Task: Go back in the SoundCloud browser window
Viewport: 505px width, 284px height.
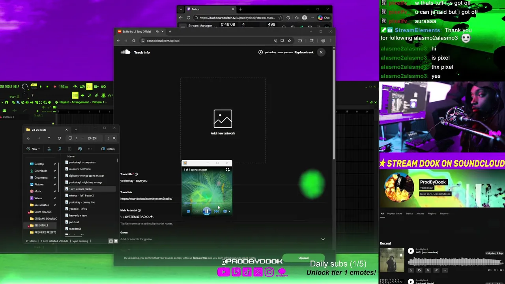Action: click(x=118, y=41)
